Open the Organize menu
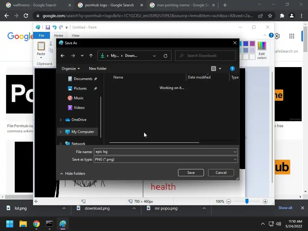The image size is (308, 231). [71, 69]
